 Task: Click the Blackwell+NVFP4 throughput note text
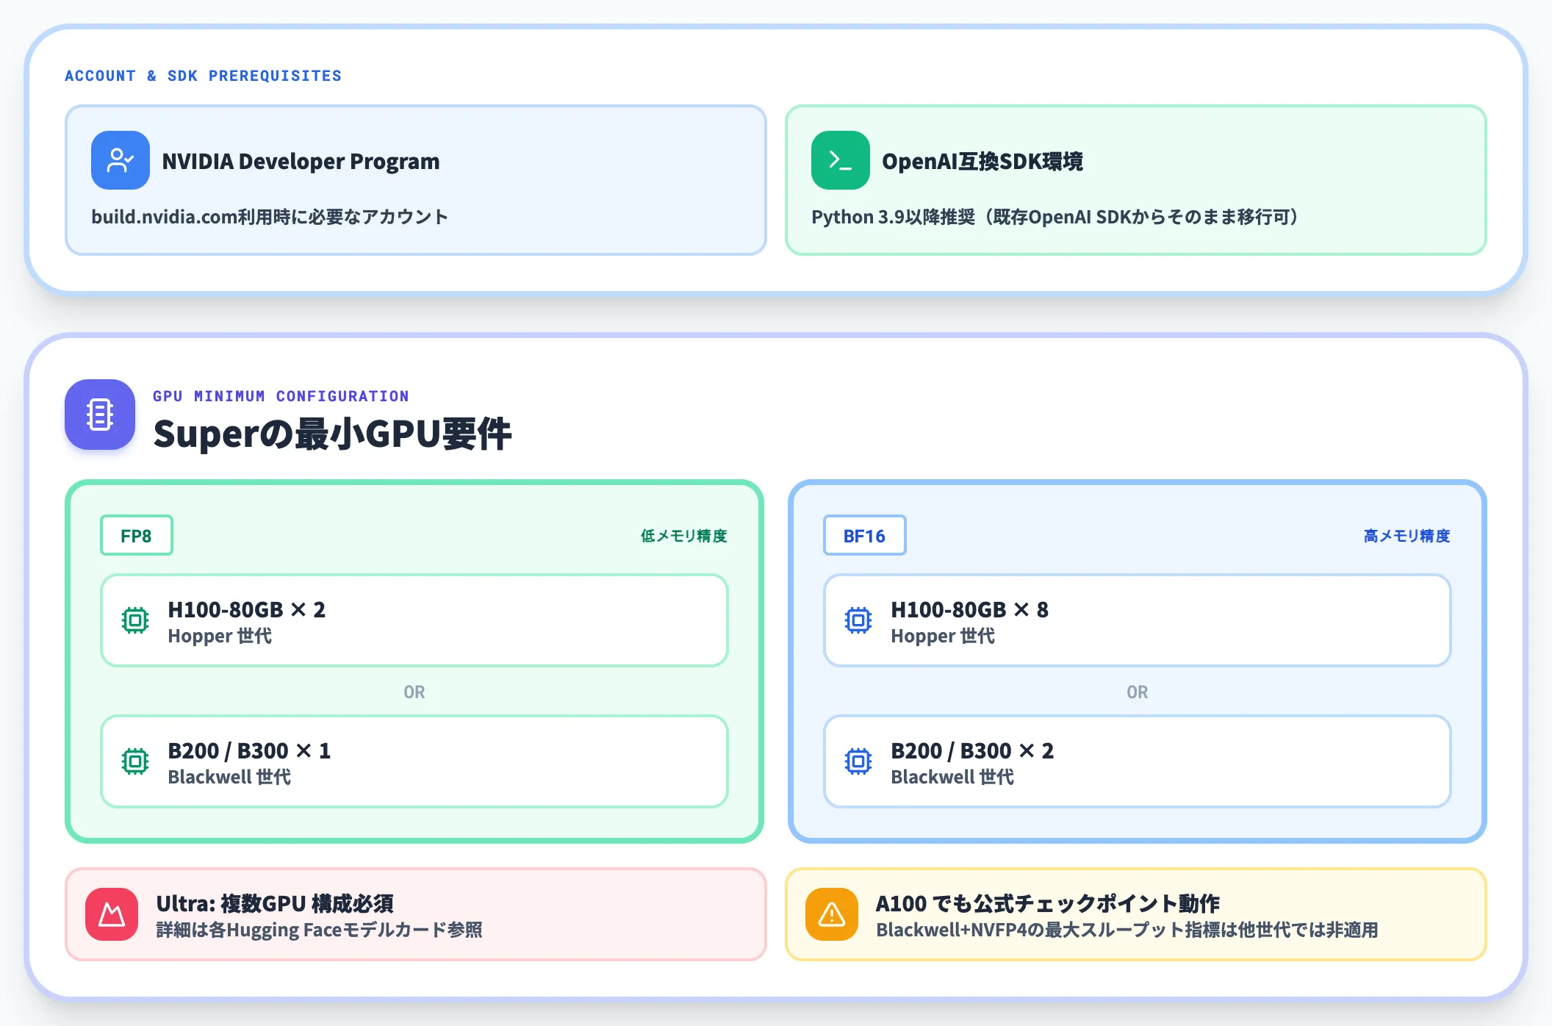point(1127,930)
